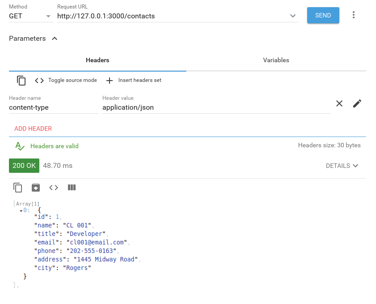Expand the response DETAILS section

pos(342,166)
